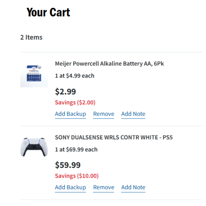Open the SONY DUALSENSE WRLS CONTR WHITE title
Image resolution: width=206 pixels, height=206 pixels.
114,137
